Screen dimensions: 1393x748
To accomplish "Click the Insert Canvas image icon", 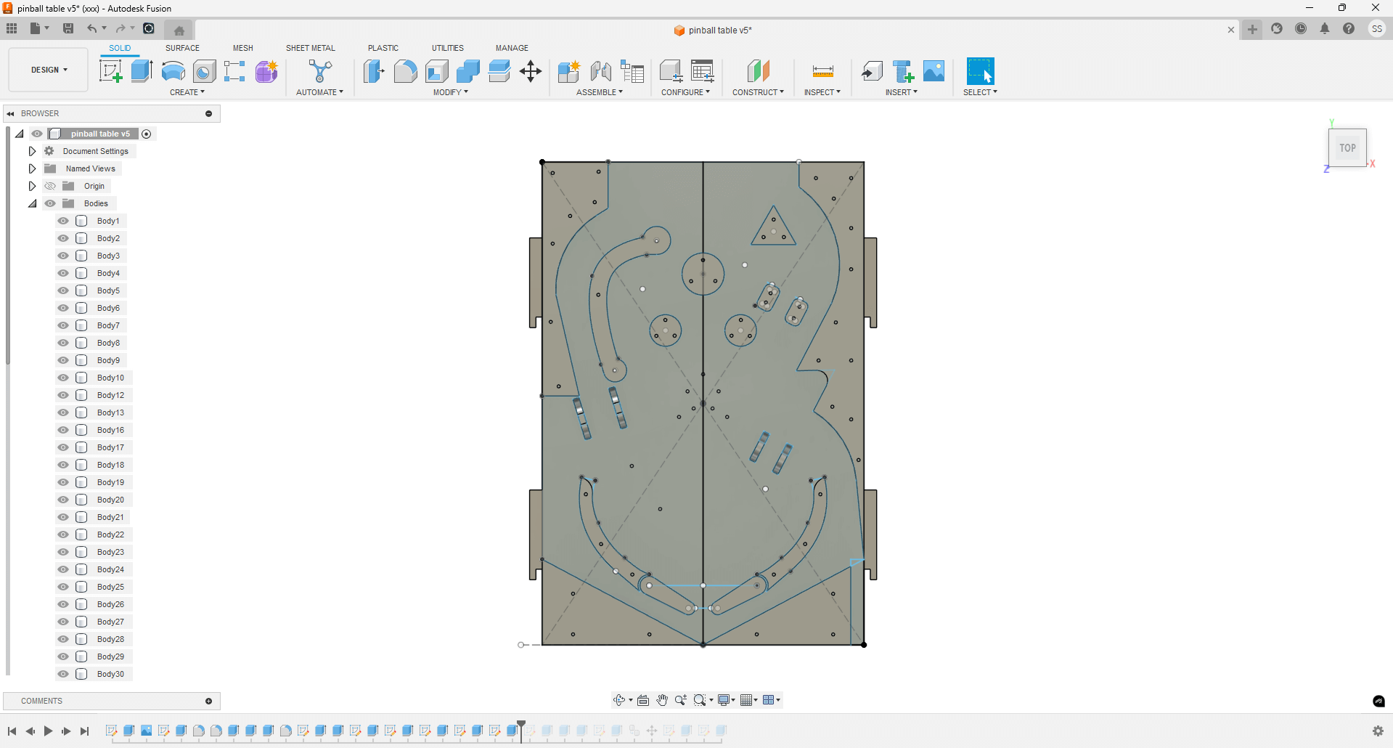I will (x=934, y=71).
